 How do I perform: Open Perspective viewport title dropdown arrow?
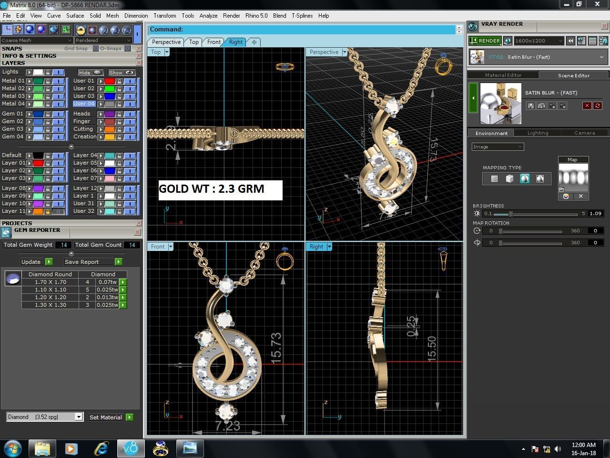tap(345, 52)
